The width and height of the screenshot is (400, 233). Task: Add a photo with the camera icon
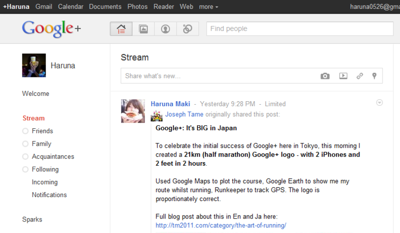pos(325,76)
